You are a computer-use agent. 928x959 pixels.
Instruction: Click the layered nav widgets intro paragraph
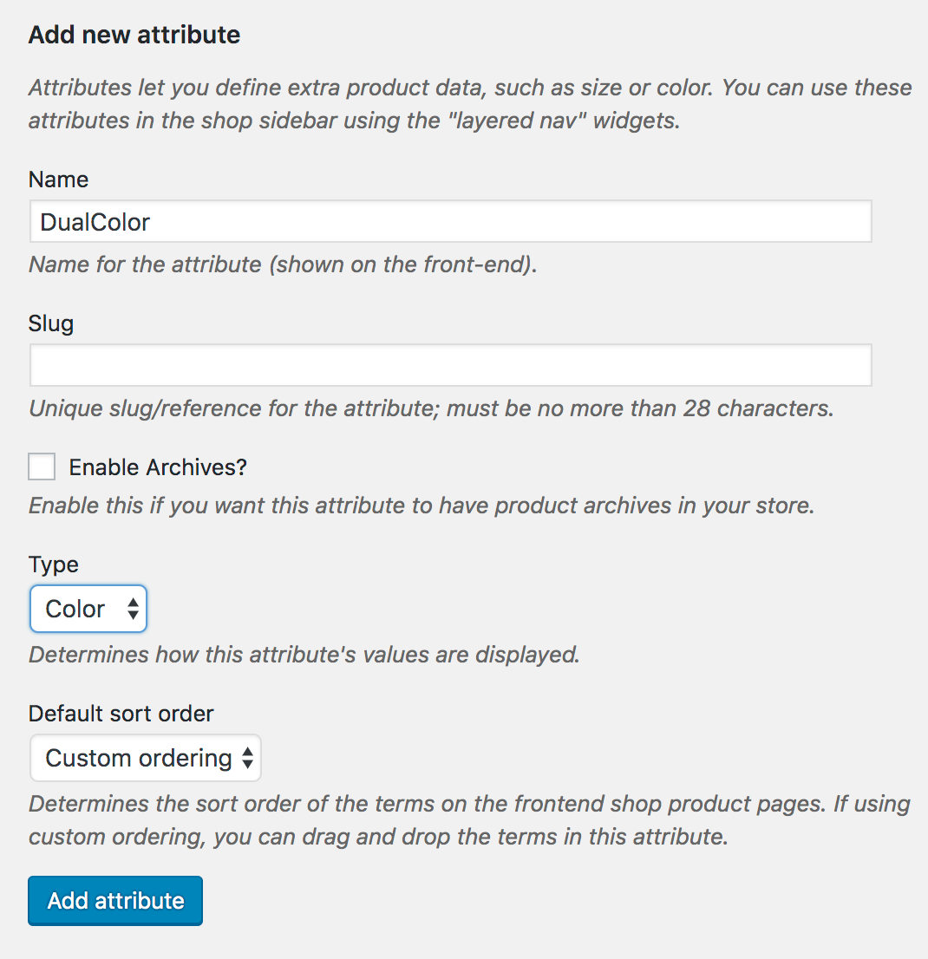tap(468, 103)
